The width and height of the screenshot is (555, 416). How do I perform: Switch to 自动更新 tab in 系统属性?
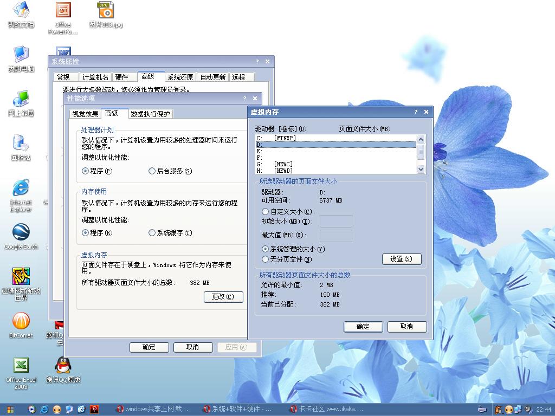pyautogui.click(x=212, y=77)
